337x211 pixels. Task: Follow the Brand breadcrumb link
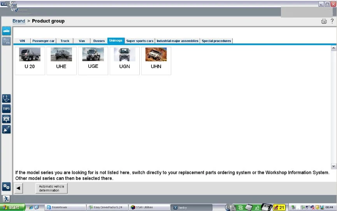(x=19, y=21)
